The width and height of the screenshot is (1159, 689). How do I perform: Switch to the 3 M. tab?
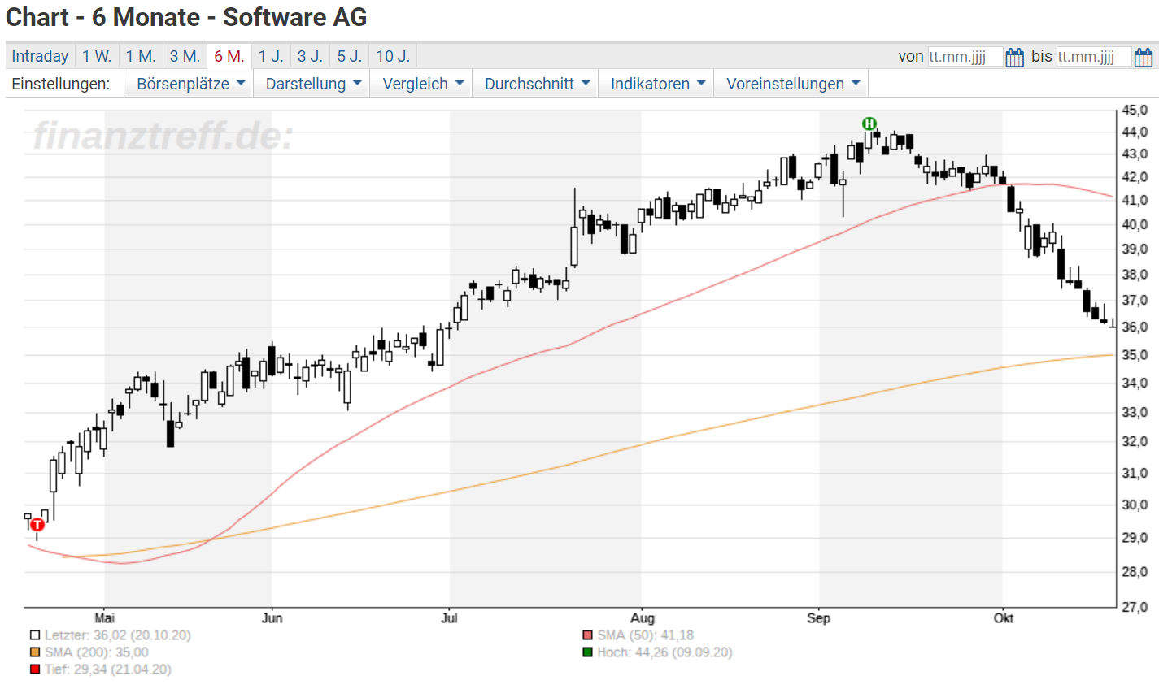tap(185, 56)
